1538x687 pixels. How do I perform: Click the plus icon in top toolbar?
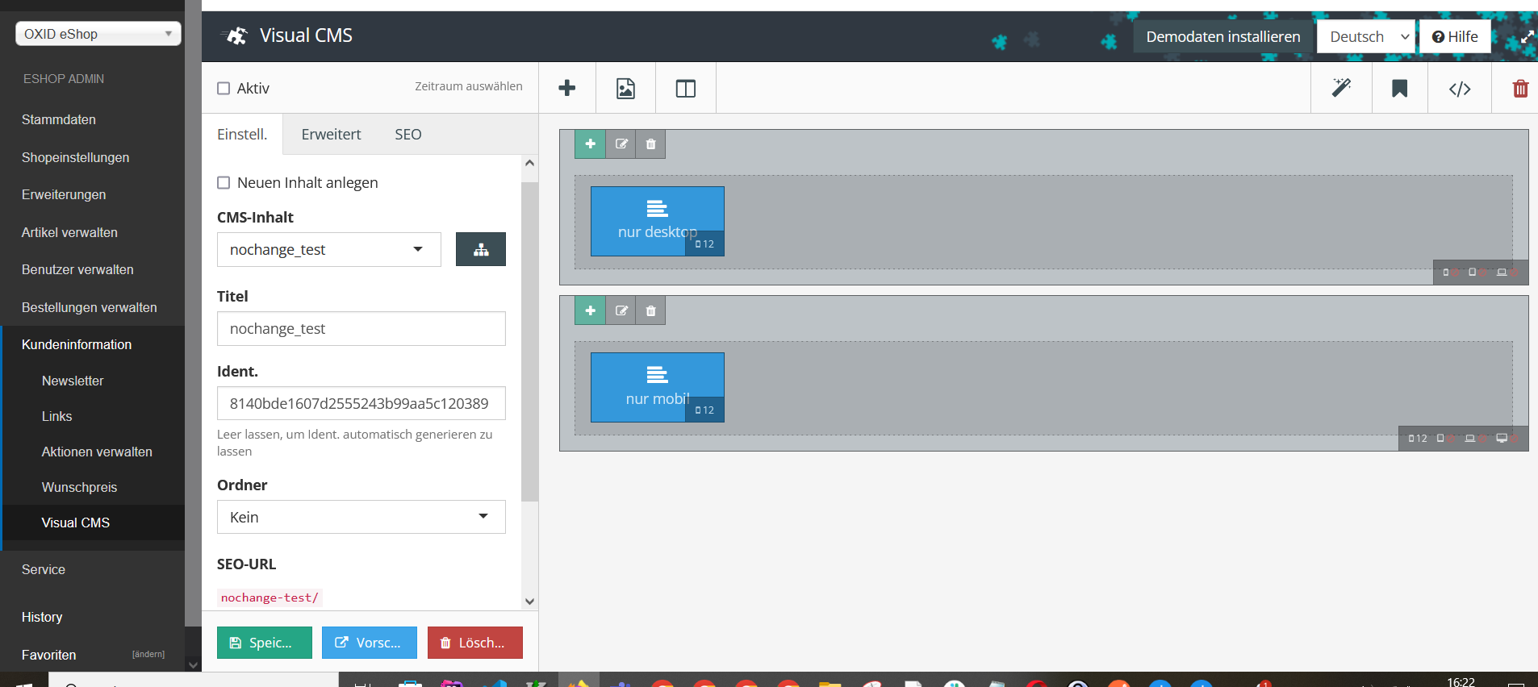tap(567, 88)
